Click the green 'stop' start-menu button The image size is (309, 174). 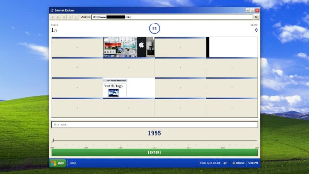pyautogui.click(x=58, y=163)
